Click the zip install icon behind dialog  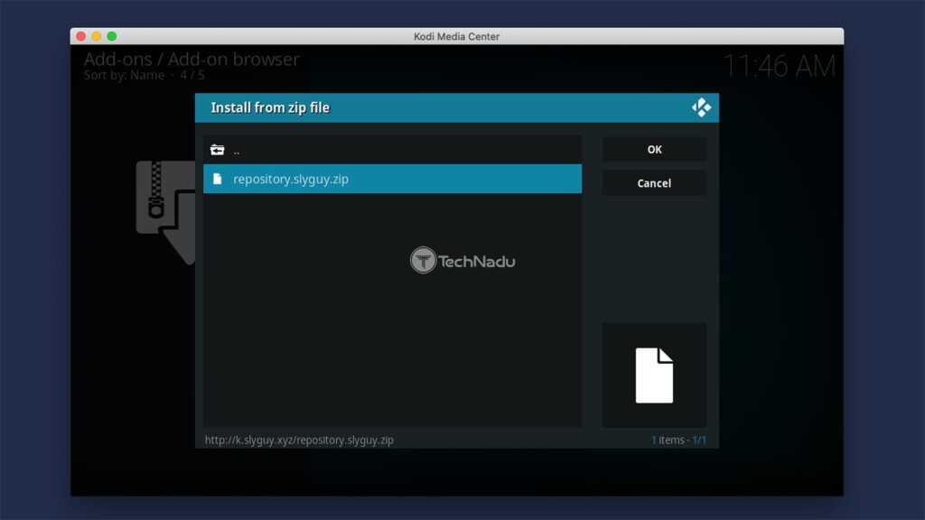click(166, 212)
